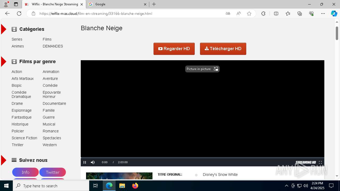Start Read aloud from address bar

click(x=239, y=14)
